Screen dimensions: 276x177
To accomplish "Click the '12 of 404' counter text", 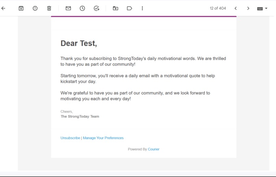I will click(218, 8).
